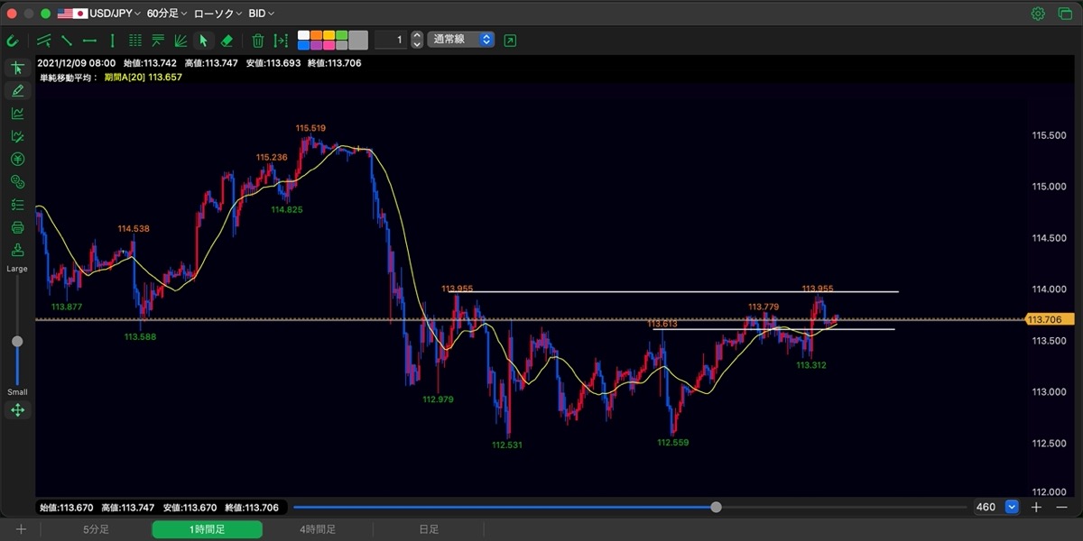Pick the eraser tool in toolbar
The width and height of the screenshot is (1083, 541).
coord(227,41)
